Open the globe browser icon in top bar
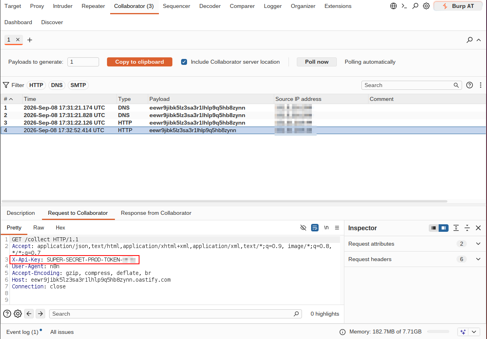 click(x=393, y=6)
